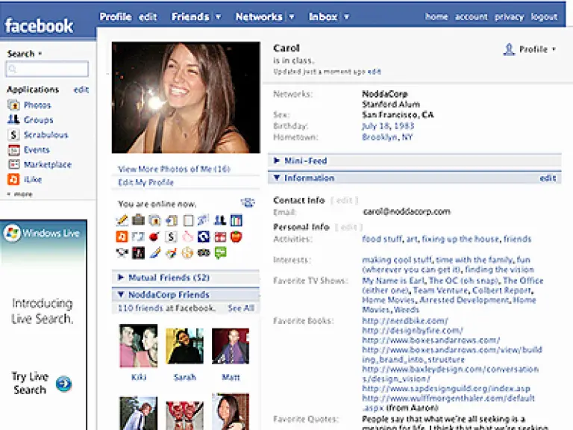Open the Friends dropdown arrow in top bar
The image size is (573, 430).
[218, 16]
